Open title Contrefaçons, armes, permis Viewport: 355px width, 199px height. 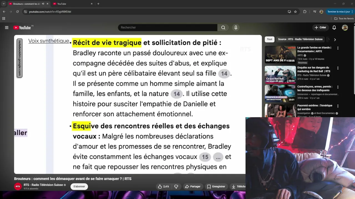point(315,88)
